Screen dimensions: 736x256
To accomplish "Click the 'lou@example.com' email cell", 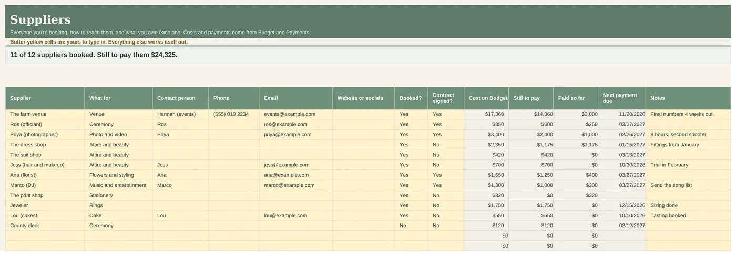I will coord(296,216).
